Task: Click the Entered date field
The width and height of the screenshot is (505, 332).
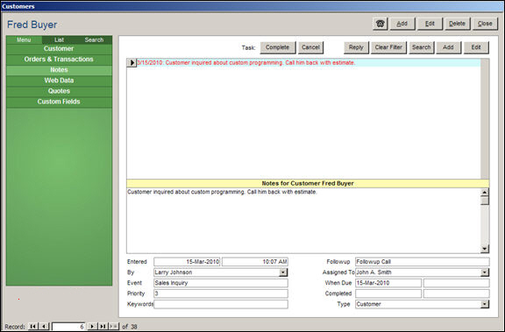Action: click(187, 262)
